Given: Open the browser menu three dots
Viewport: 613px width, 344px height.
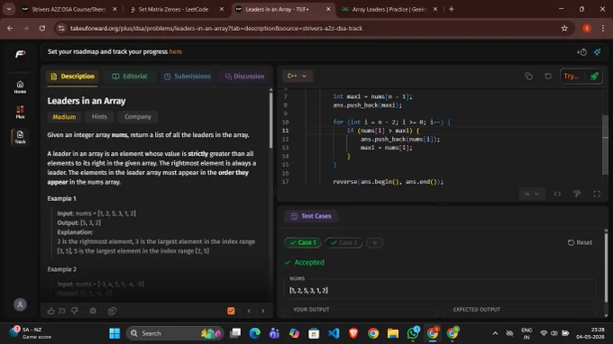Looking at the screenshot, I should point(603,28).
